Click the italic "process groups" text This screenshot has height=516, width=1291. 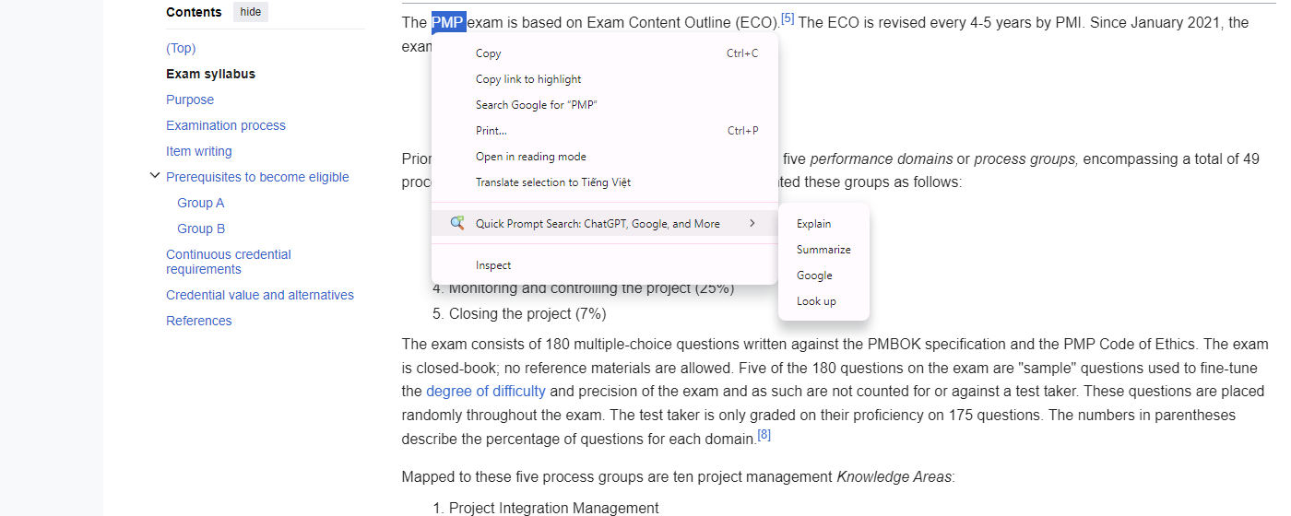click(x=1025, y=158)
